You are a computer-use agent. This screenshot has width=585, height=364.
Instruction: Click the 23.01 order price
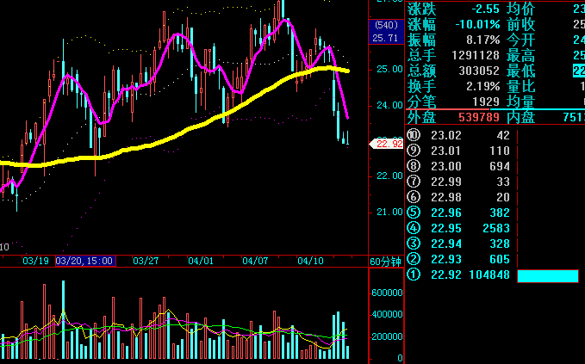click(x=446, y=151)
